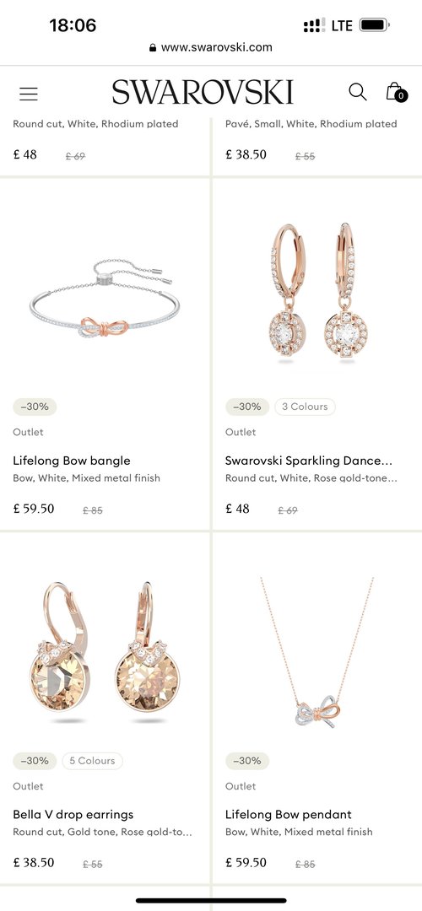Click the Outlet label above Lifelong Bow pendant
422x911 pixels.
coord(241,786)
